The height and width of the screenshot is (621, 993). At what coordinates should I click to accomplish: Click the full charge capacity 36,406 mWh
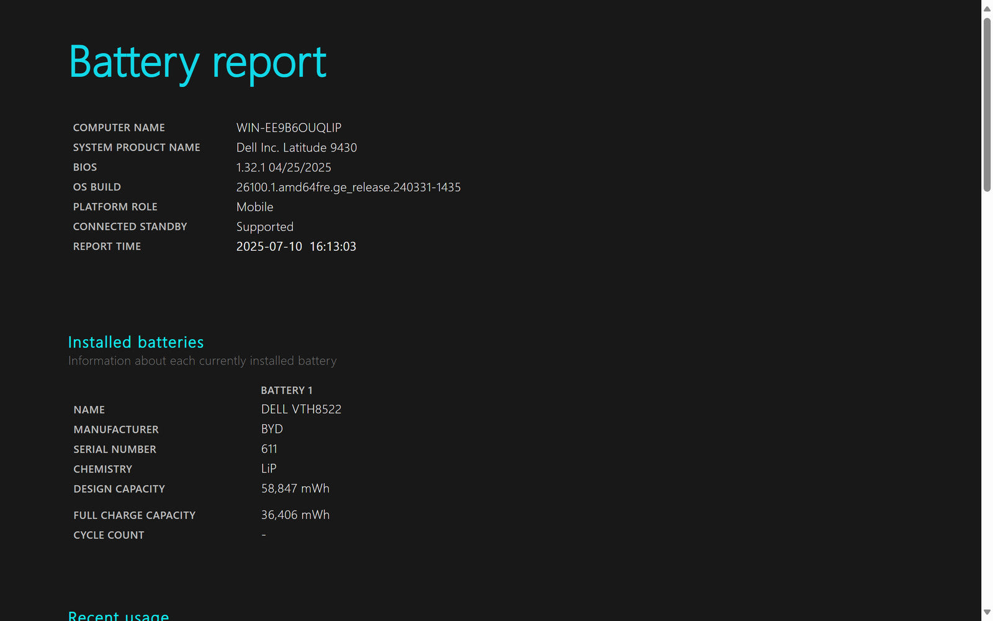pyautogui.click(x=295, y=515)
